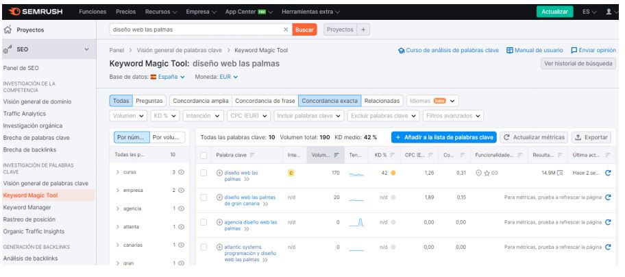Toggle eye icon for canarias group
This screenshot has width=625, height=277.
(182, 245)
